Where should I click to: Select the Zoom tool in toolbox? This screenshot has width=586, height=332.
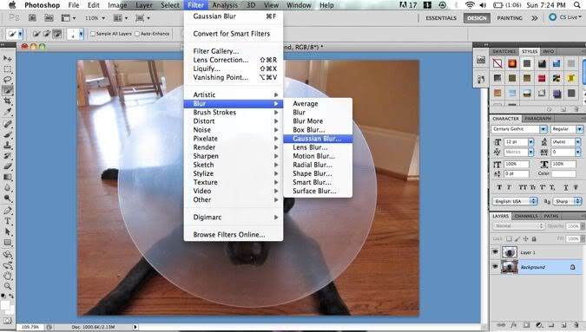point(8,286)
